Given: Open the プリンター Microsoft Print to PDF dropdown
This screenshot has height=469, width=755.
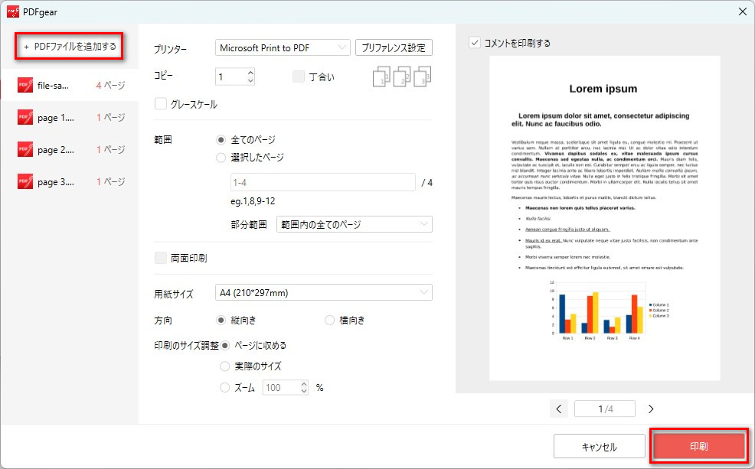Looking at the screenshot, I should (x=283, y=47).
